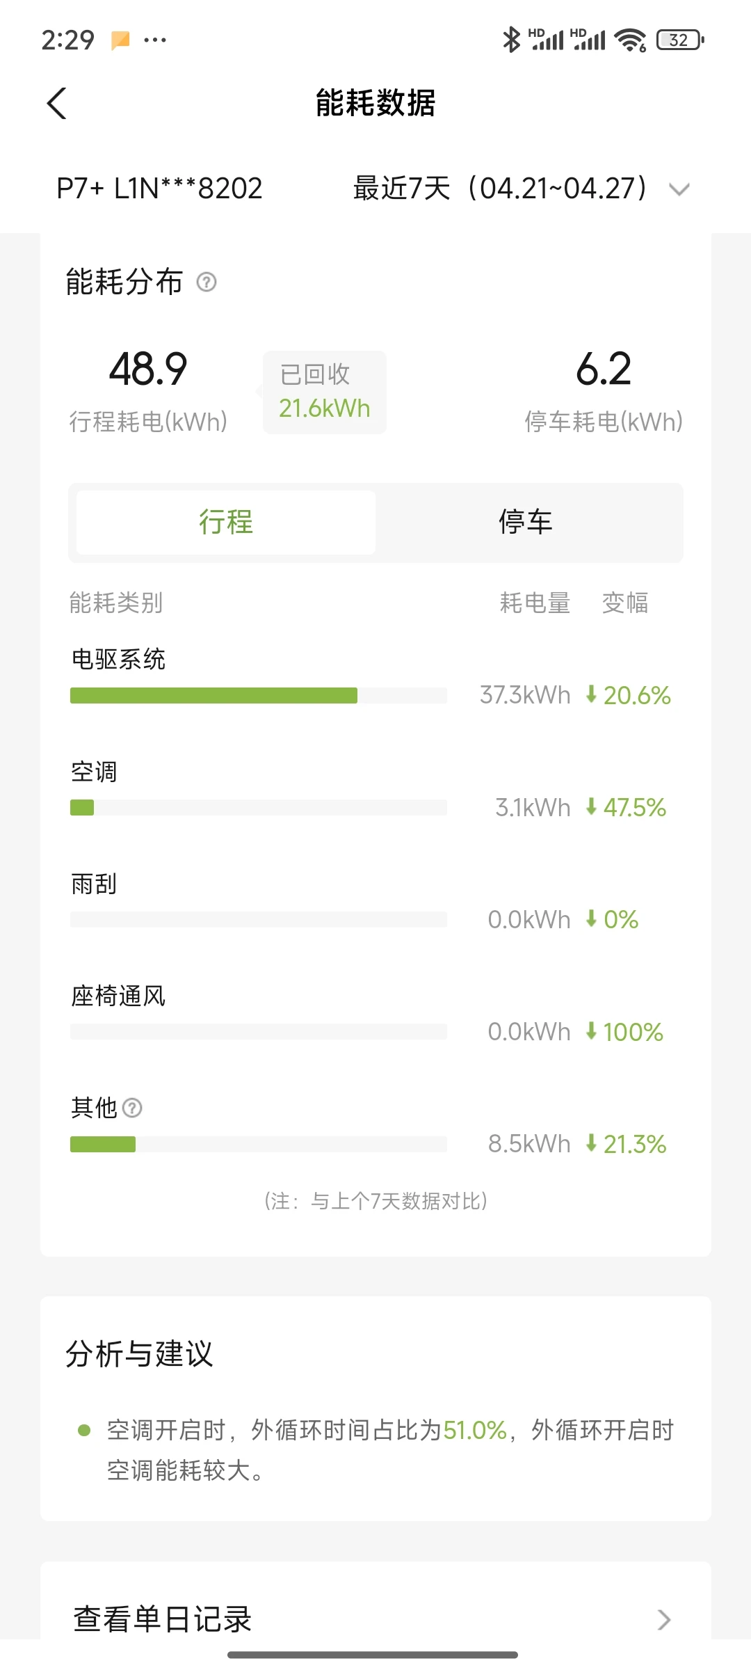Tap the Bluetooth status icon
Screen dimensions: 751x1670
511,40
